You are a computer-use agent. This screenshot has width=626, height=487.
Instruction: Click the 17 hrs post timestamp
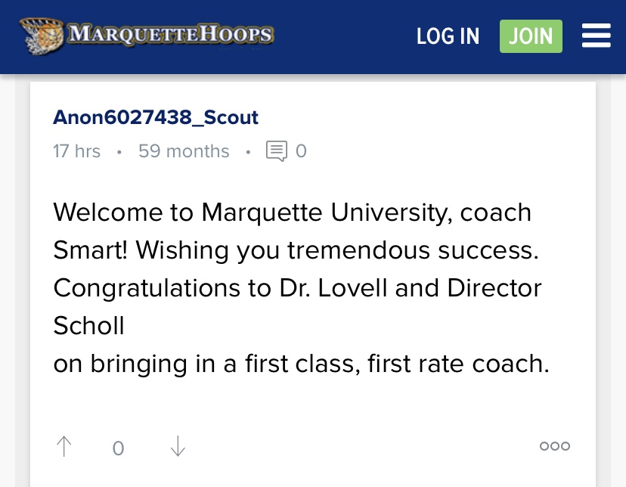point(76,151)
